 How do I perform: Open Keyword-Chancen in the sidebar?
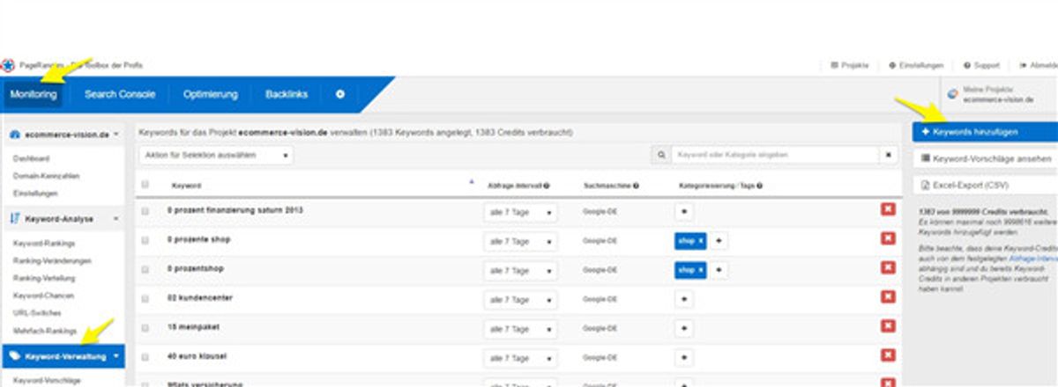[x=44, y=296]
